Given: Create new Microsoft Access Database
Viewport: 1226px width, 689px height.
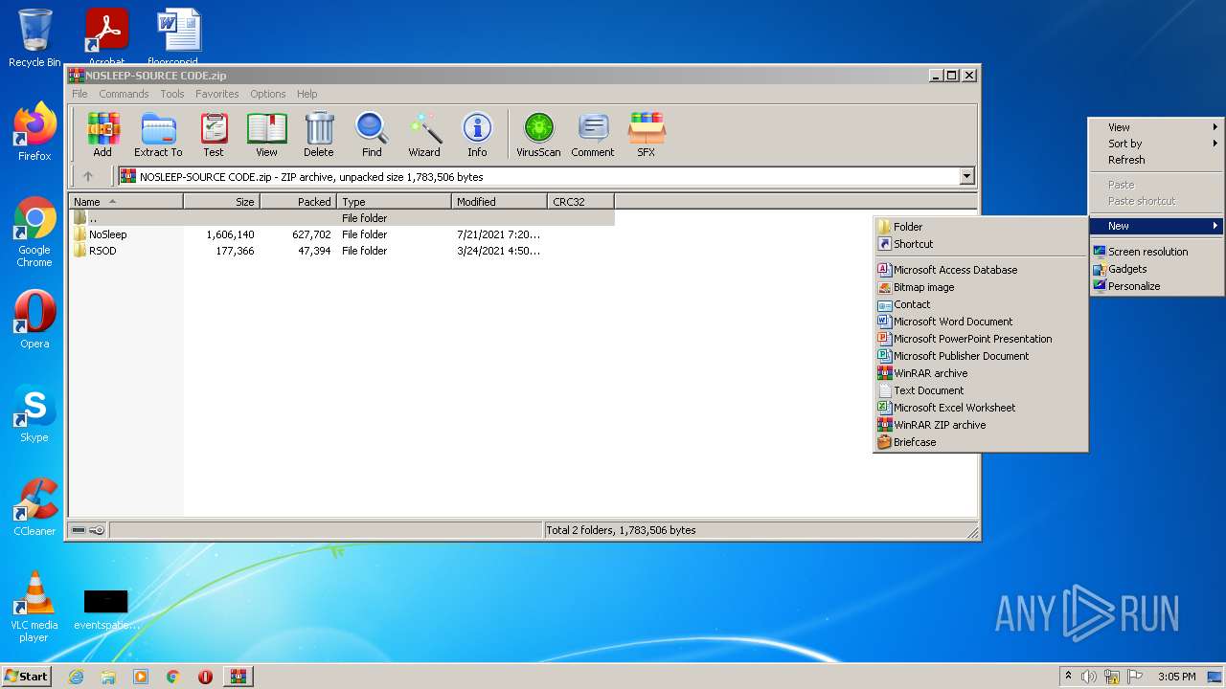Looking at the screenshot, I should tap(981, 270).
